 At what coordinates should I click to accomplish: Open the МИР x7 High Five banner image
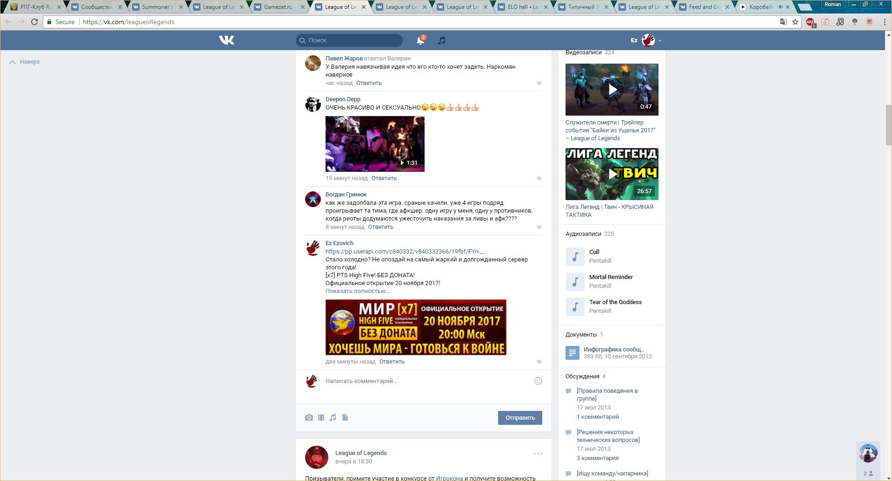[x=416, y=327]
